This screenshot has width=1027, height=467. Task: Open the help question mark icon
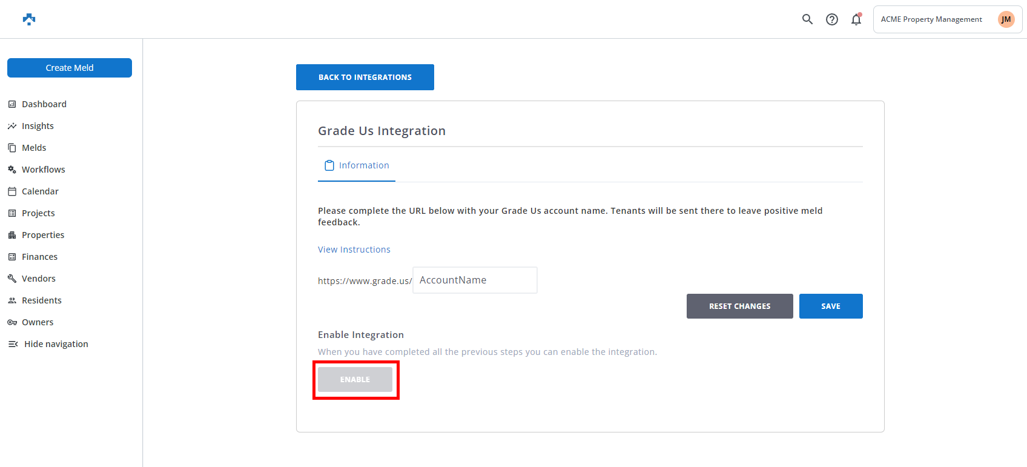tap(832, 19)
